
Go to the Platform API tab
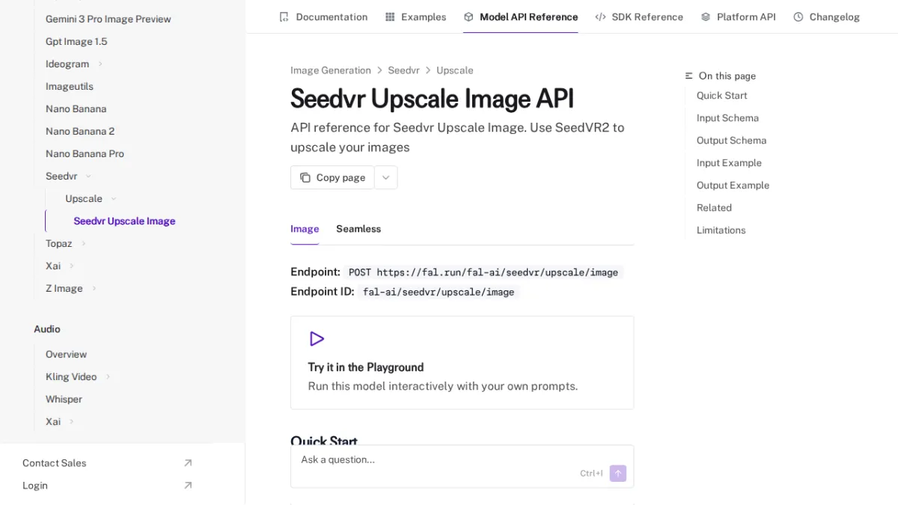click(738, 16)
